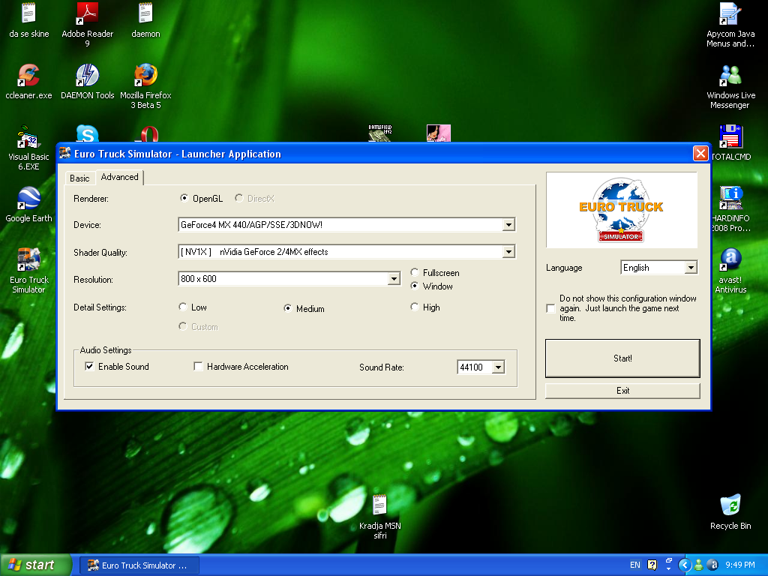Switch to the Advanced tab
This screenshot has height=576, width=768.
(119, 177)
